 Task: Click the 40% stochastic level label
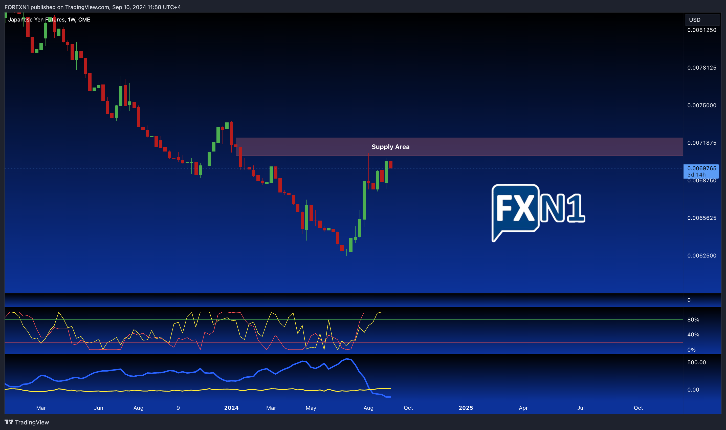[693, 334]
